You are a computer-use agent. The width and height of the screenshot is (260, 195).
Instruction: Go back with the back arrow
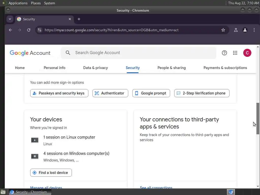click(x=10, y=30)
